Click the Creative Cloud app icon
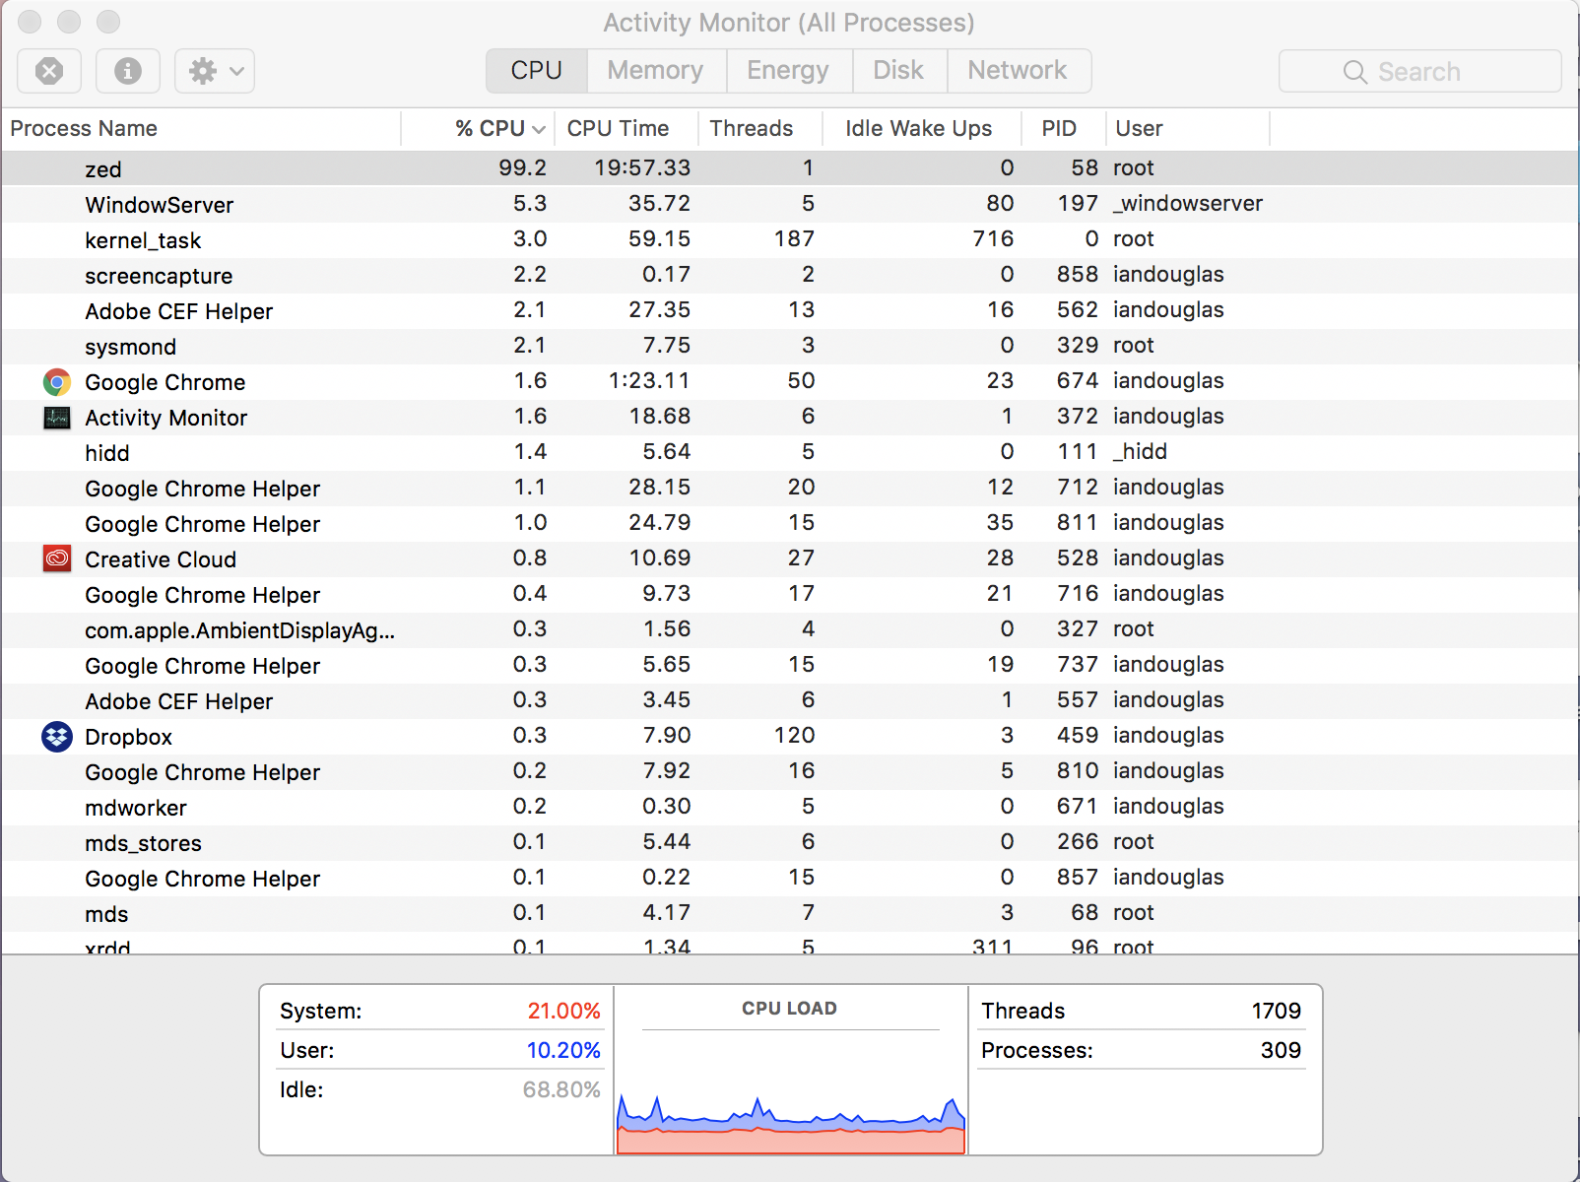Viewport: 1580px width, 1182px height. (x=57, y=559)
